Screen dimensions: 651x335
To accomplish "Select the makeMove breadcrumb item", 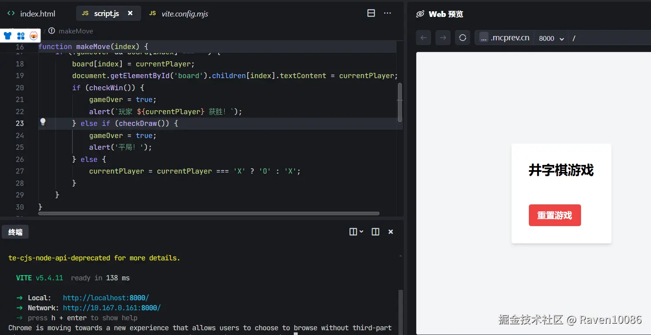I will 76,31.
